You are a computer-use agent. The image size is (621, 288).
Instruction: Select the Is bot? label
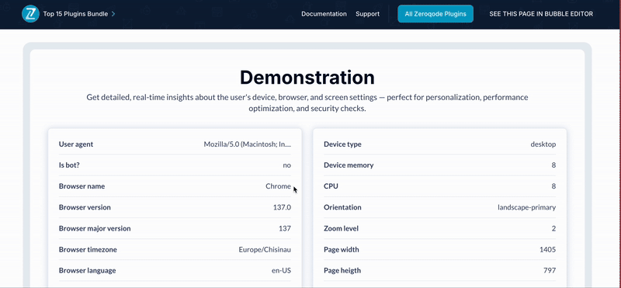[69, 165]
